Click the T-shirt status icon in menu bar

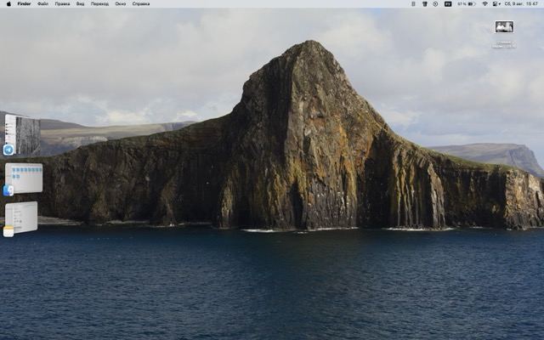(425, 3)
